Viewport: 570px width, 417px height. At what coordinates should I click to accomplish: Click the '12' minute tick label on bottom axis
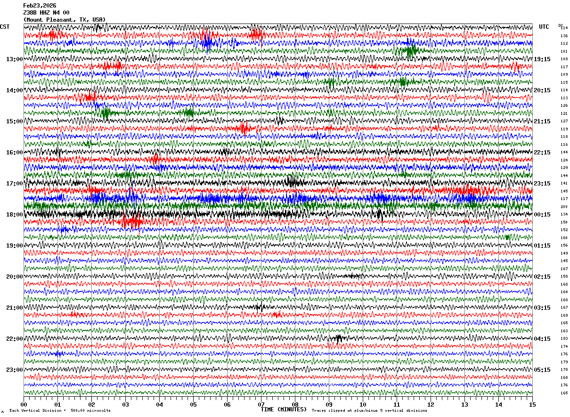[x=431, y=405]
